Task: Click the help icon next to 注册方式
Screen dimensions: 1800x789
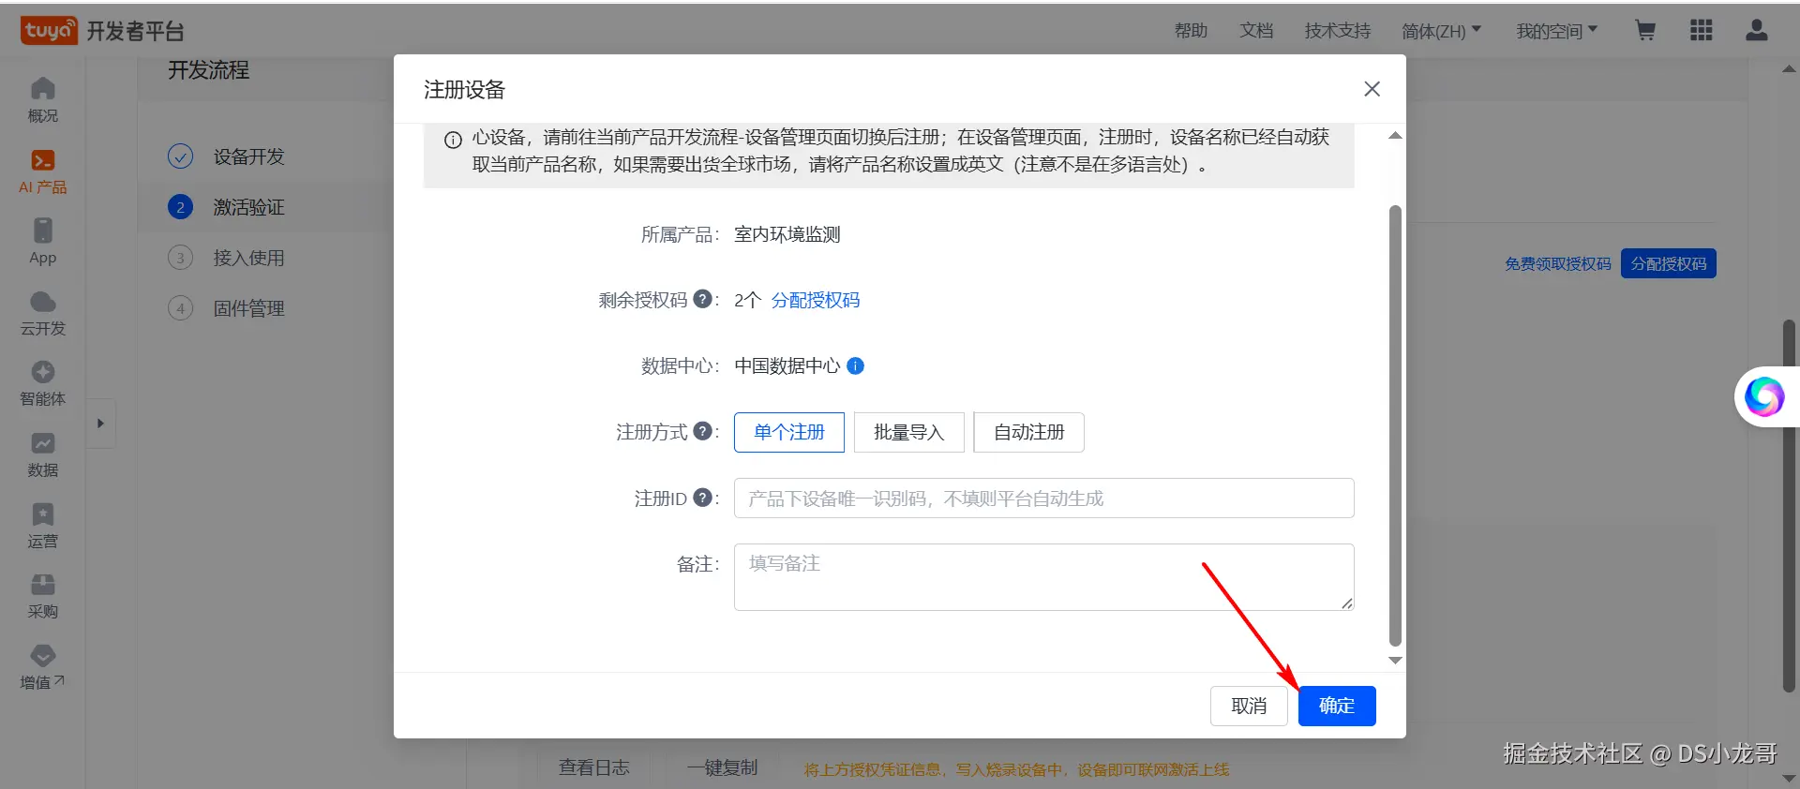Action: (702, 432)
